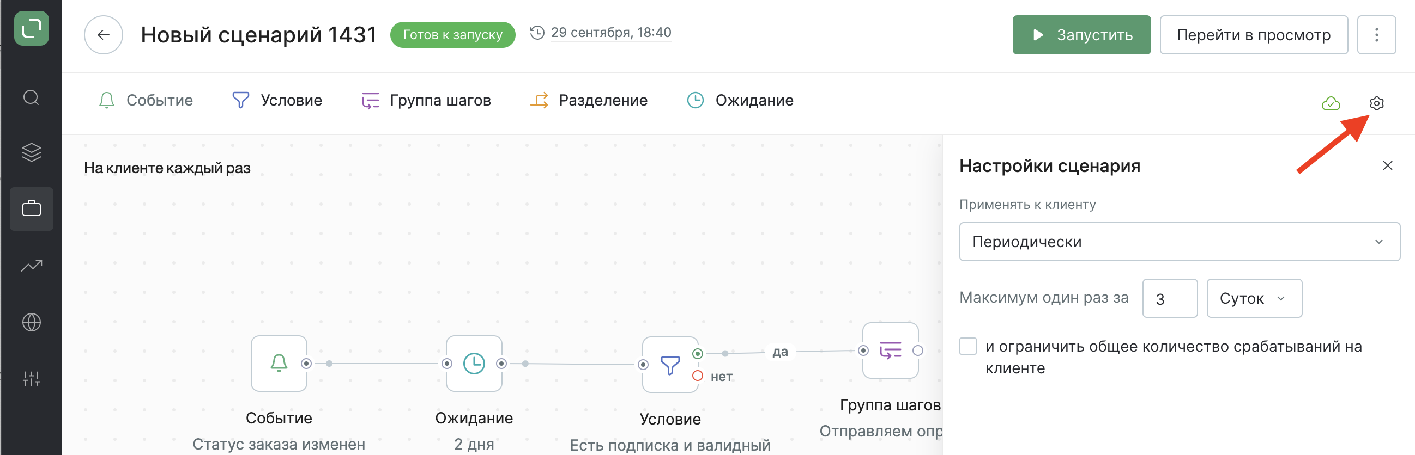Open the Суток period unit dropdown
Image resolution: width=1415 pixels, height=455 pixels.
(x=1254, y=298)
